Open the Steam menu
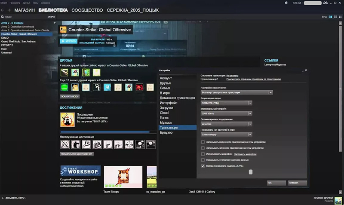The height and width of the screenshot is (205, 344). click(x=4, y=3)
